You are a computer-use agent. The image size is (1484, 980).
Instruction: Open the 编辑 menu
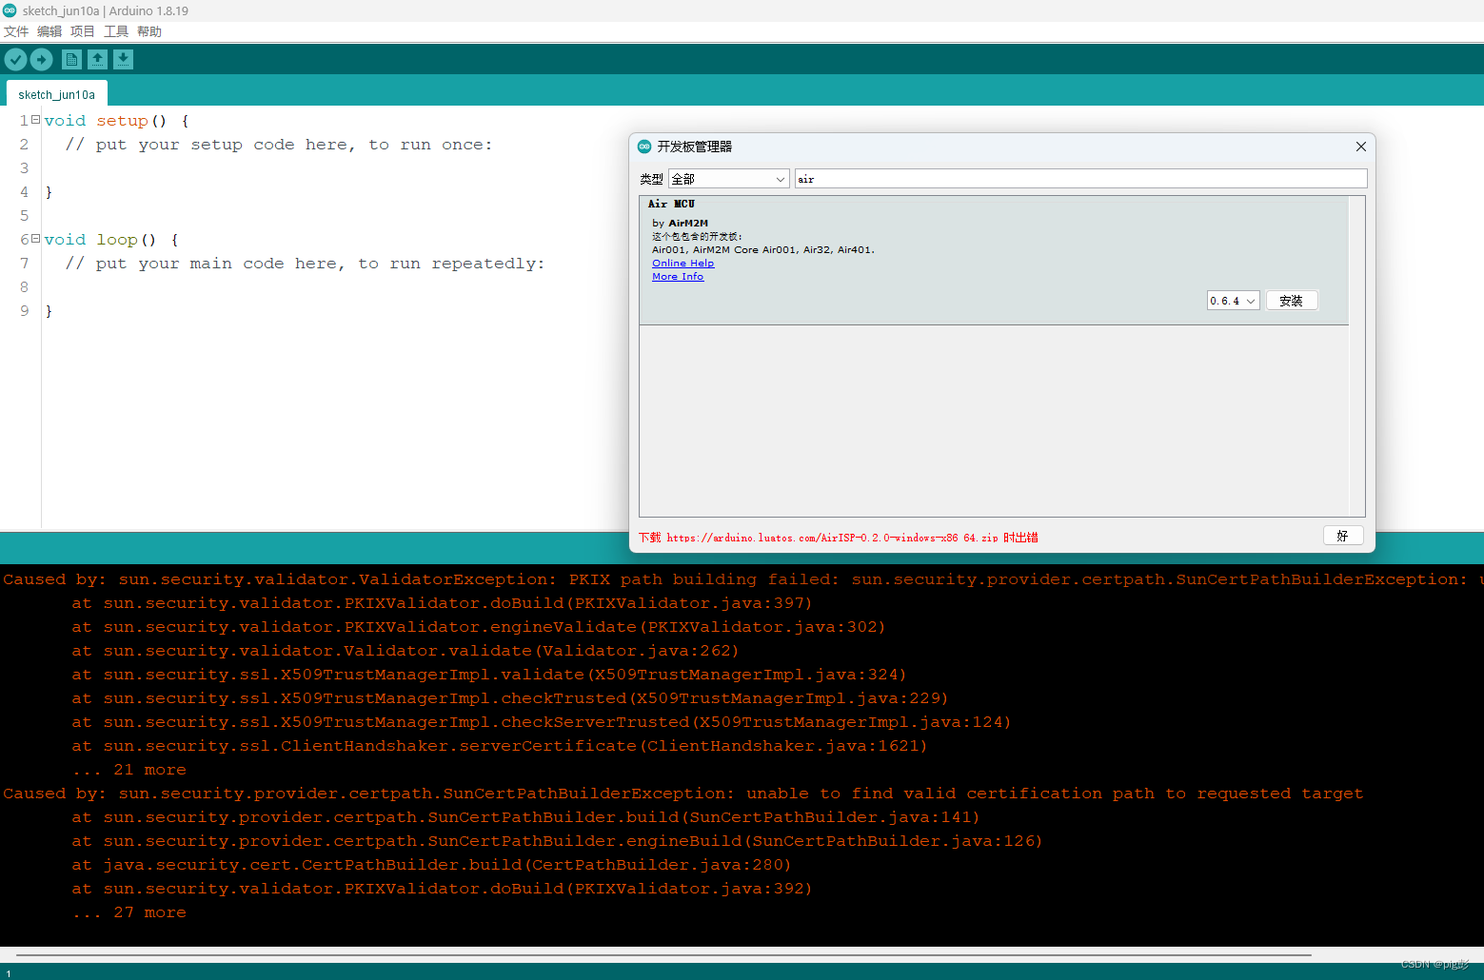pos(49,31)
